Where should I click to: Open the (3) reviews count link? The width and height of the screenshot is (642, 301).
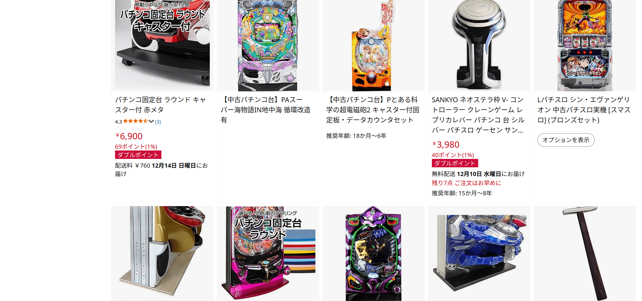click(158, 122)
